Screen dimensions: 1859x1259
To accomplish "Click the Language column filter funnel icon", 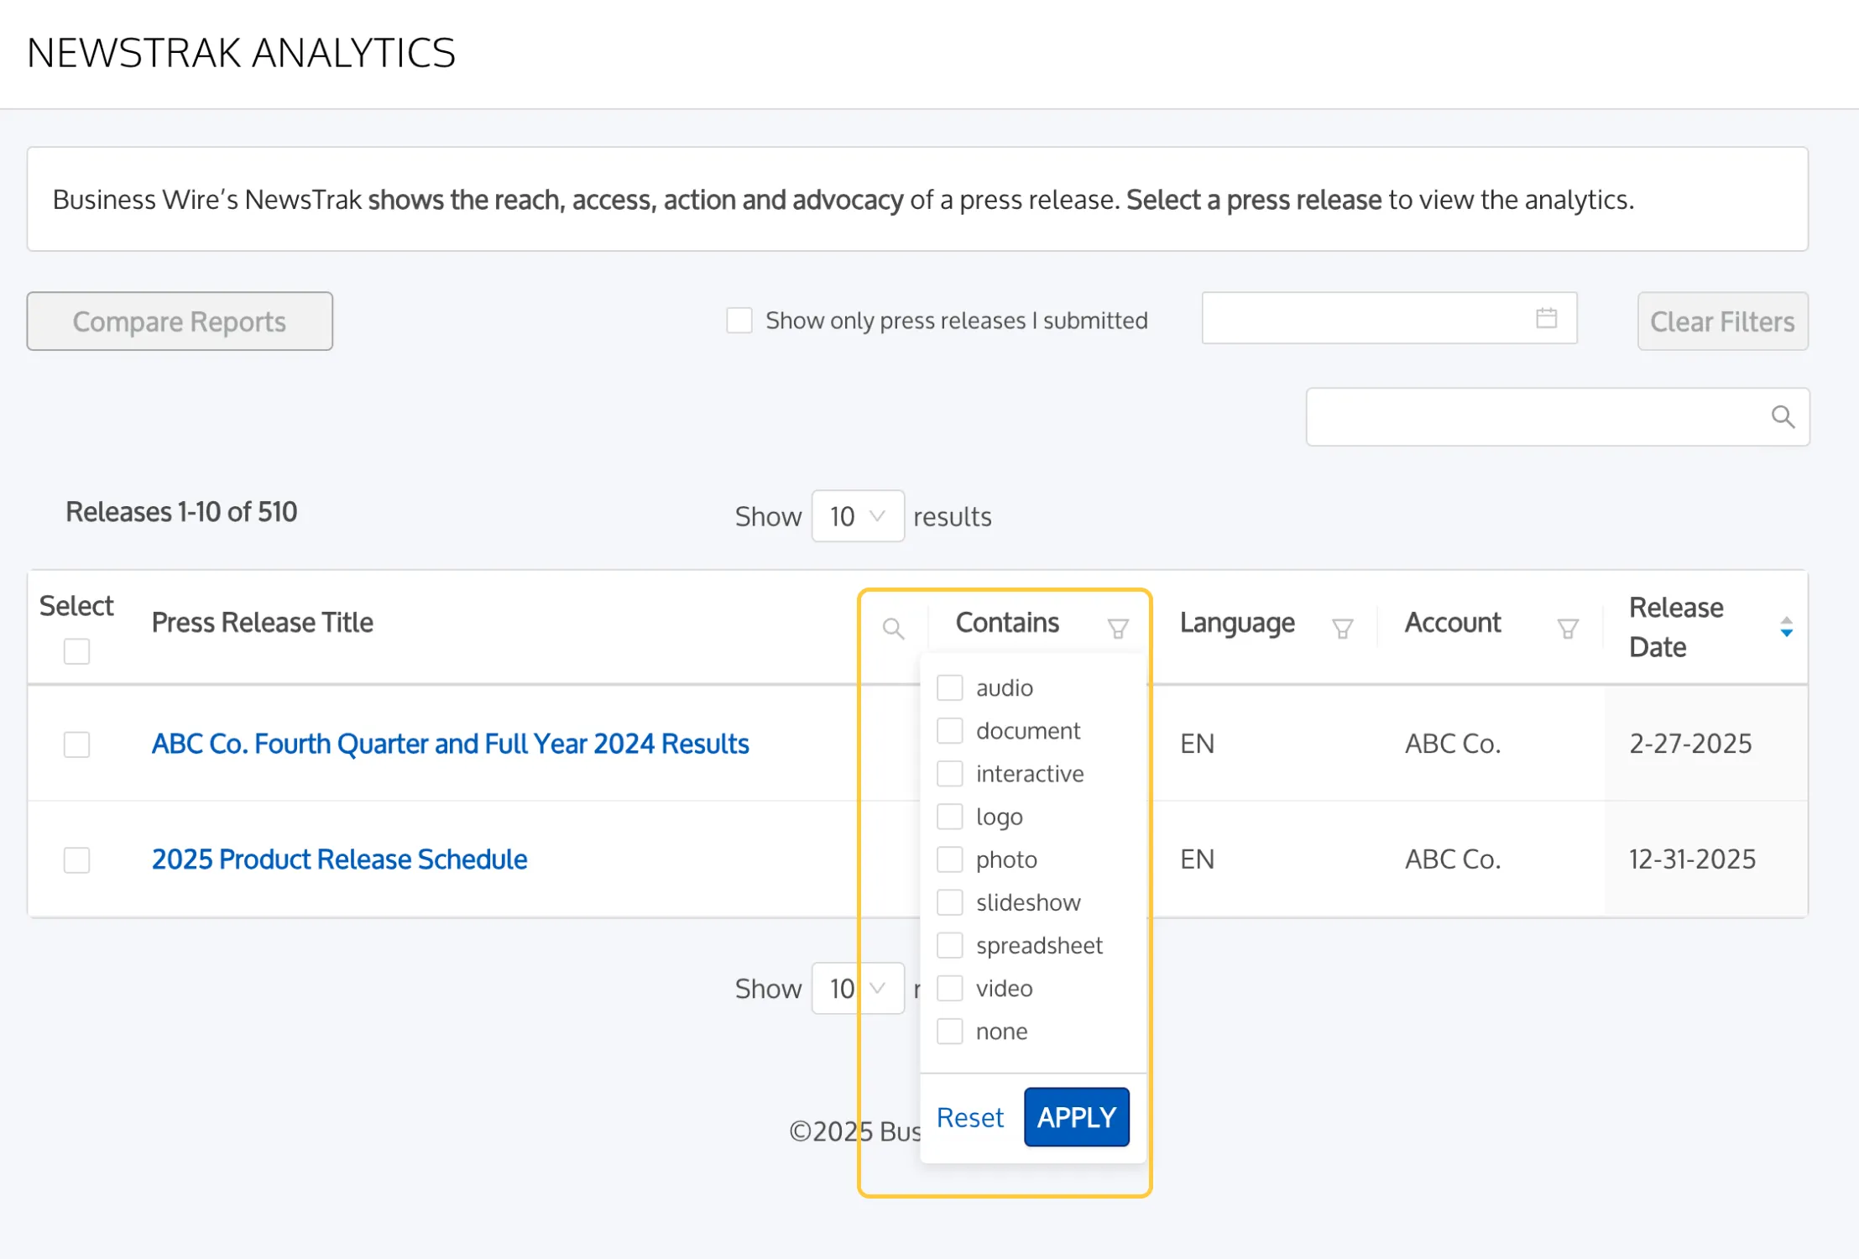I will click(1343, 629).
